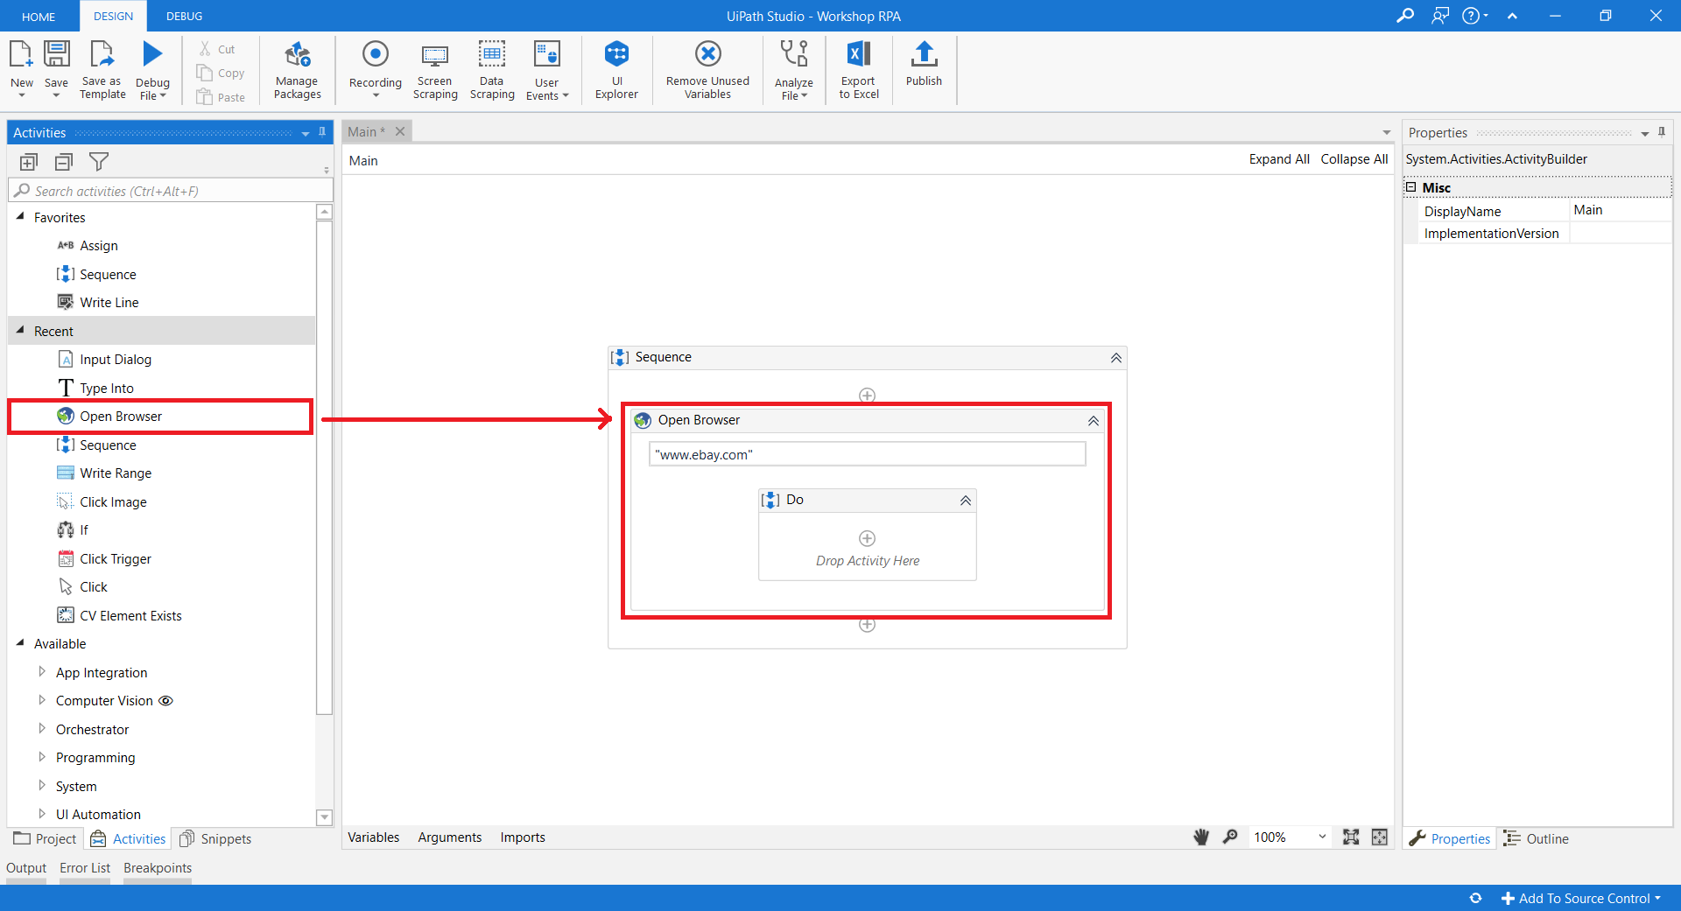Publish the project
The width and height of the screenshot is (1681, 911).
(924, 65)
